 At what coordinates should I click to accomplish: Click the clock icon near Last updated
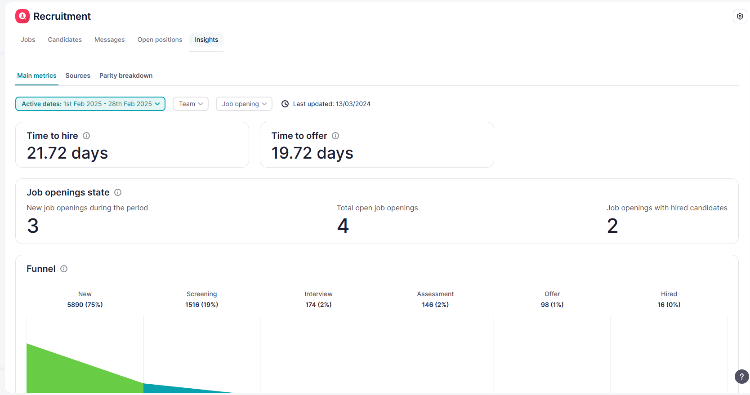coord(285,104)
